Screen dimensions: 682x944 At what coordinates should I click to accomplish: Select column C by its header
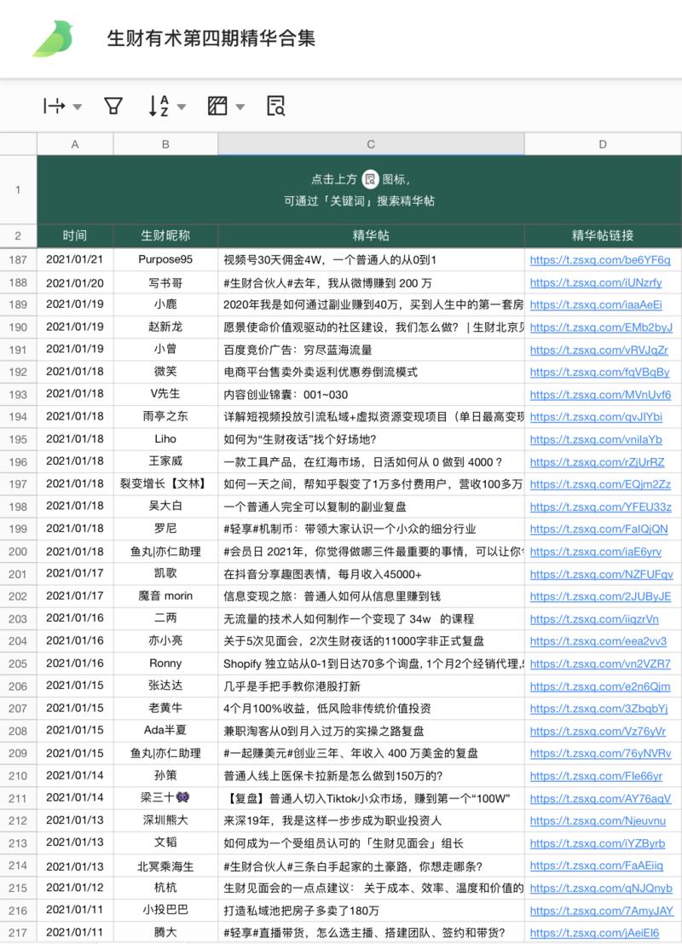[370, 144]
